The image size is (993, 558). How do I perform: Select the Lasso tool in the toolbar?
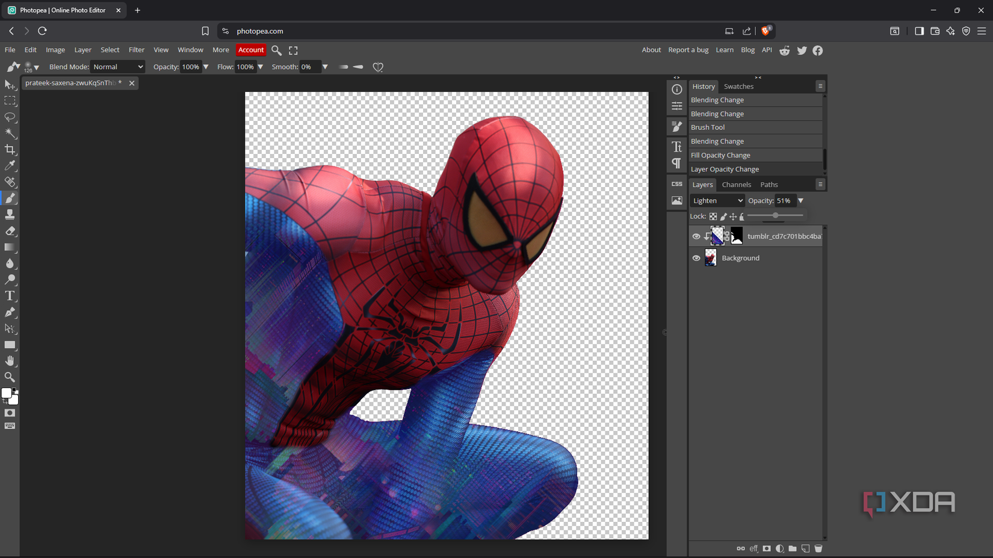10,117
